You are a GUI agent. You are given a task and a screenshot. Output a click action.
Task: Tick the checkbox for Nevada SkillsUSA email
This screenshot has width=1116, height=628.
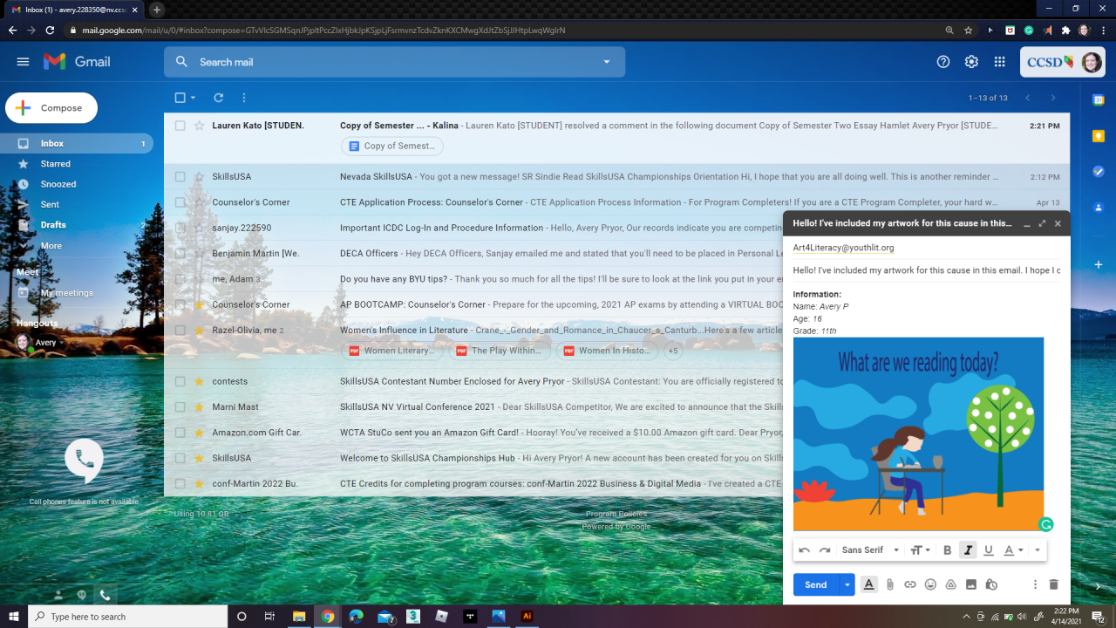pyautogui.click(x=180, y=176)
